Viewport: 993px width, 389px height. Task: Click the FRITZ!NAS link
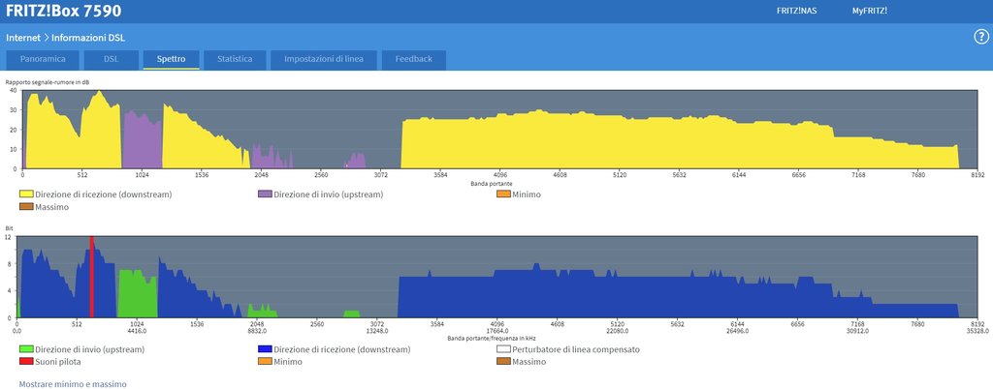(795, 11)
